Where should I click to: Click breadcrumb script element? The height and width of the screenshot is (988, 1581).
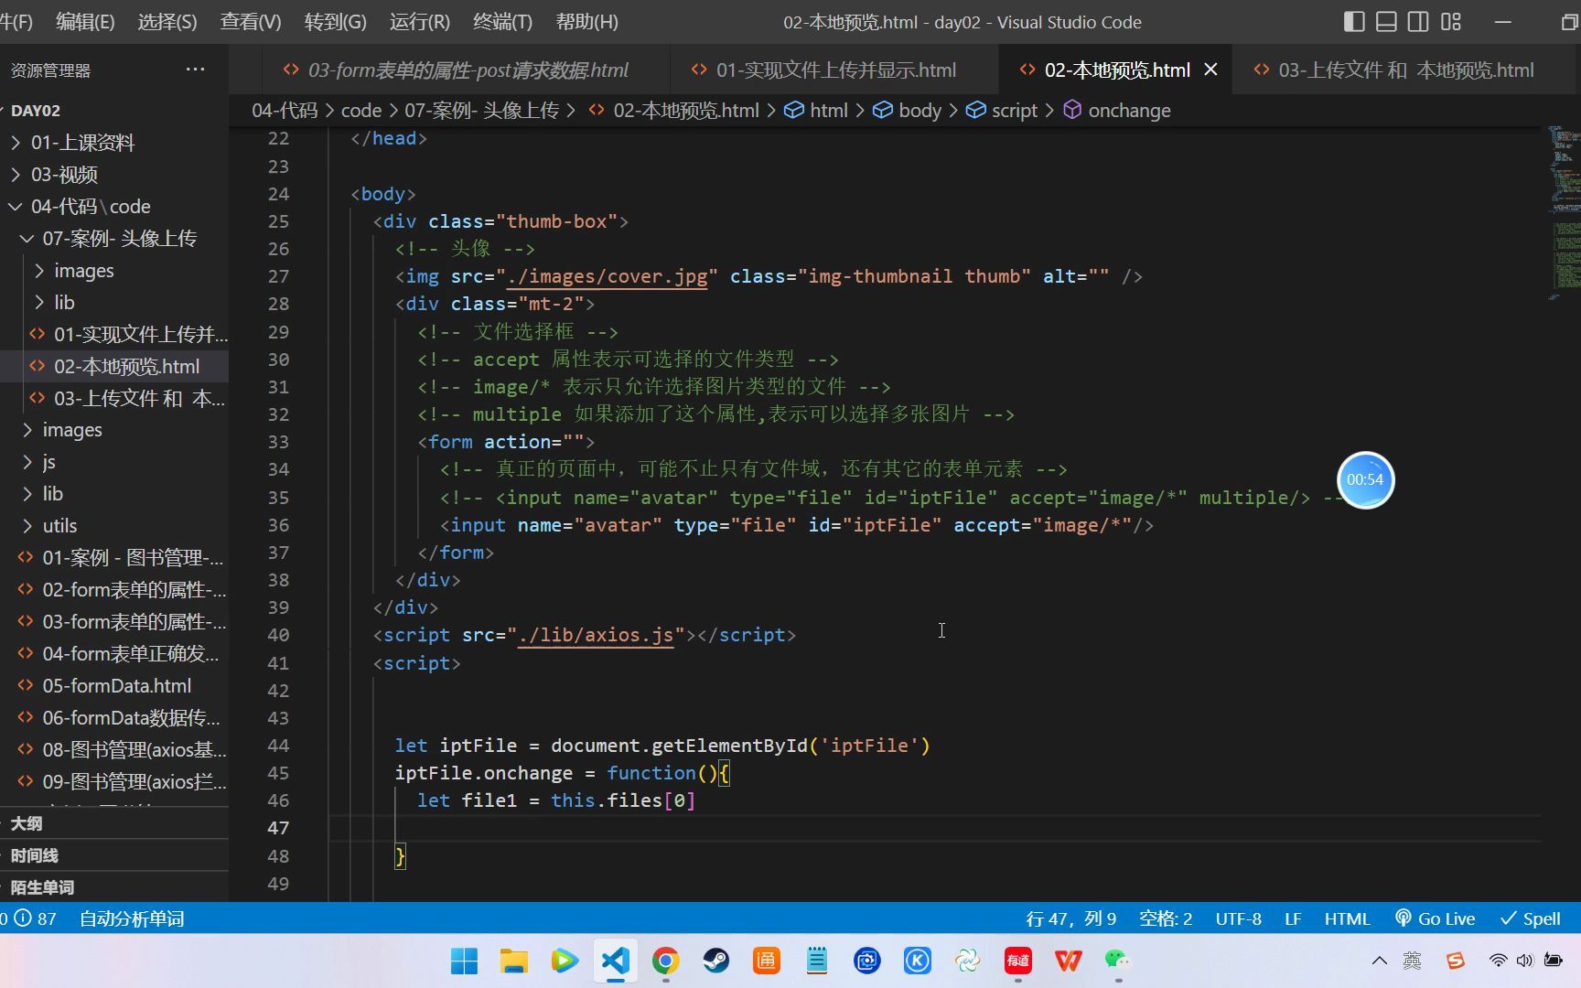coord(1002,111)
